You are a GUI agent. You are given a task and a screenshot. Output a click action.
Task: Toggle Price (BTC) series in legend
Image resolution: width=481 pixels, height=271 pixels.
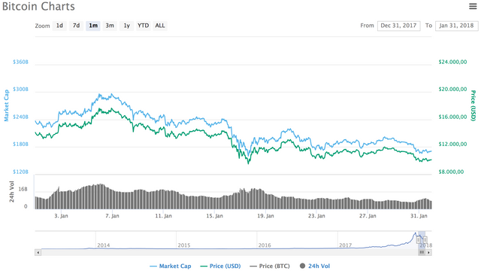(x=270, y=266)
